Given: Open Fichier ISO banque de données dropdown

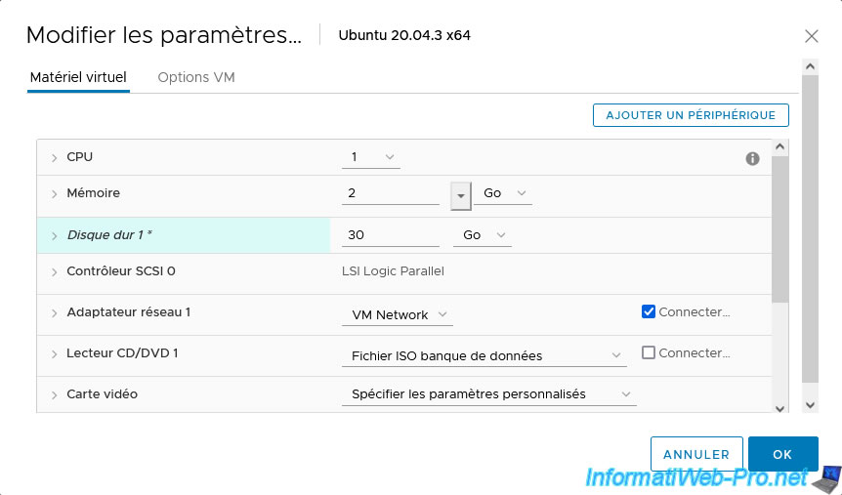Looking at the screenshot, I should coord(484,356).
